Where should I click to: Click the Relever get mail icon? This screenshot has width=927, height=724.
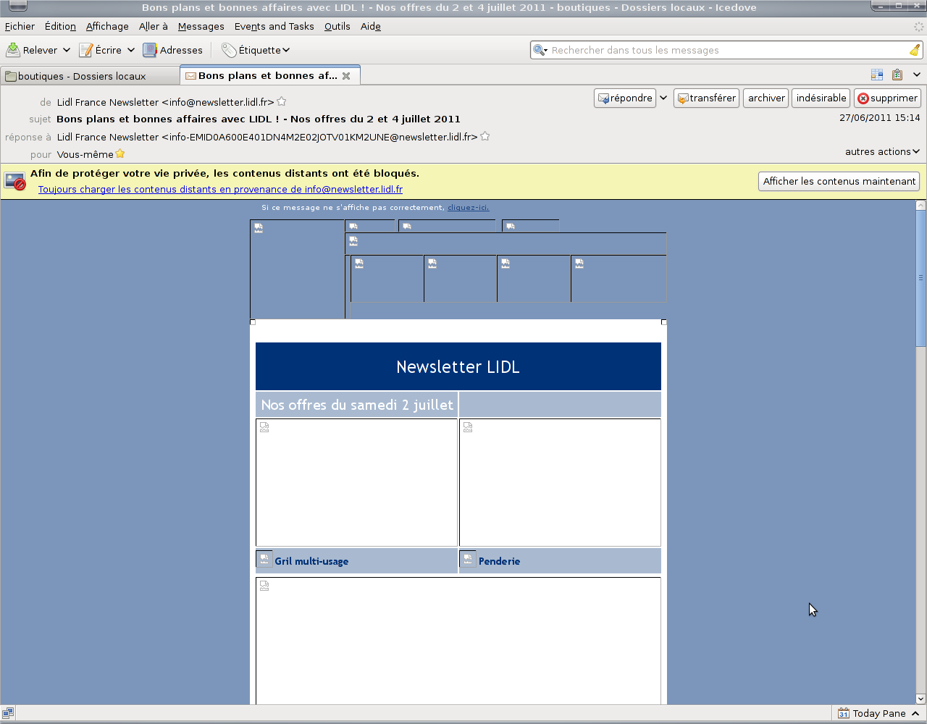tap(13, 50)
